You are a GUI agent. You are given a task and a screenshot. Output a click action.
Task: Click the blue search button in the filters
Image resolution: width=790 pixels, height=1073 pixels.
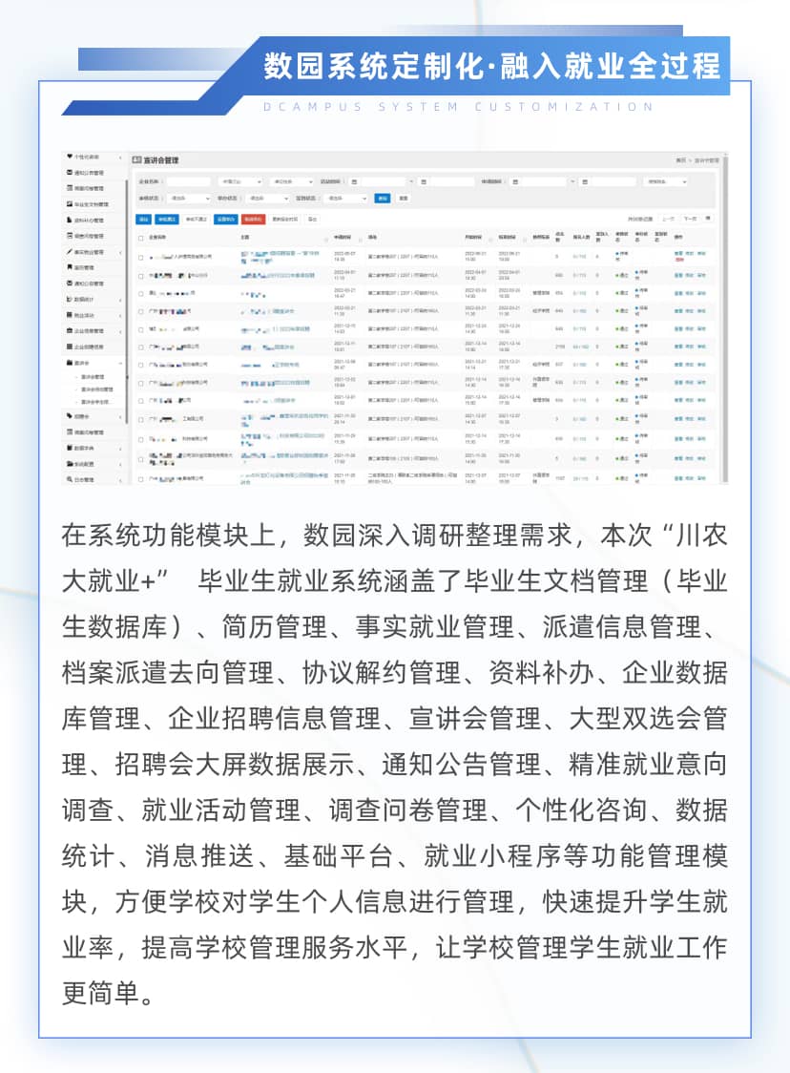(x=383, y=199)
